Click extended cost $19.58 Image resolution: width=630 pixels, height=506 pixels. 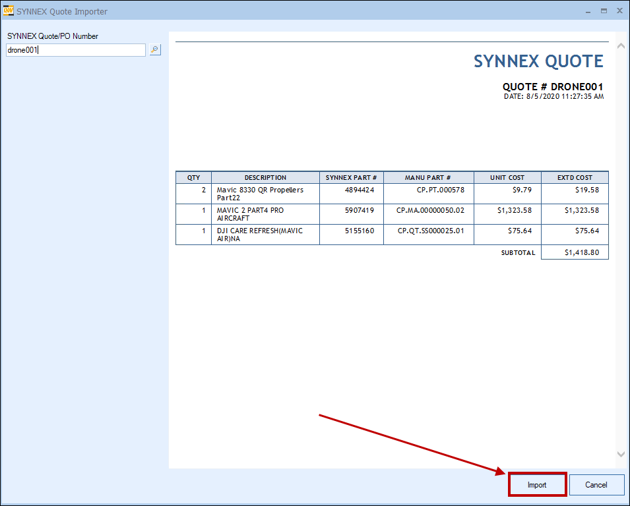point(587,190)
